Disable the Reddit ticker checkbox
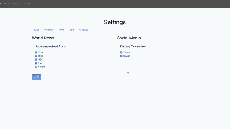 click(121, 56)
